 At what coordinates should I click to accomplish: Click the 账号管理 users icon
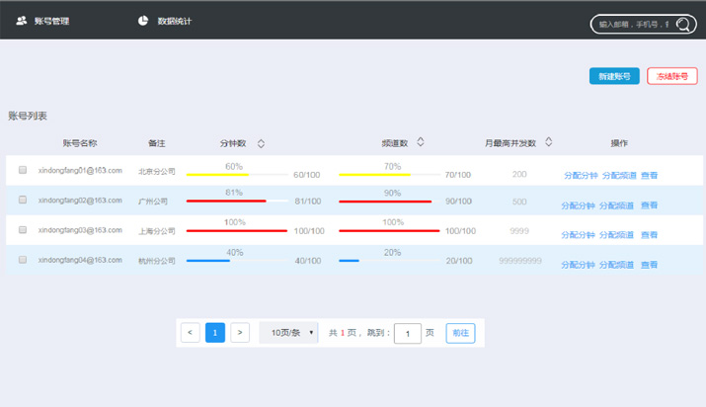click(22, 21)
